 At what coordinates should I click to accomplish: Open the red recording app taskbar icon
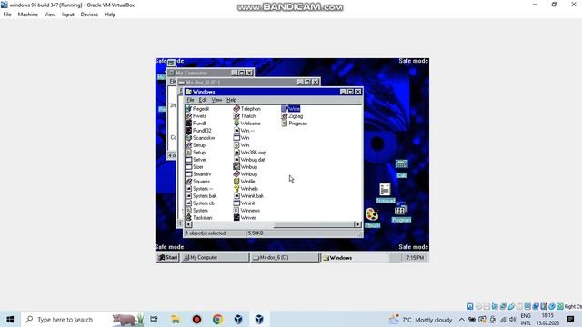tap(196, 319)
